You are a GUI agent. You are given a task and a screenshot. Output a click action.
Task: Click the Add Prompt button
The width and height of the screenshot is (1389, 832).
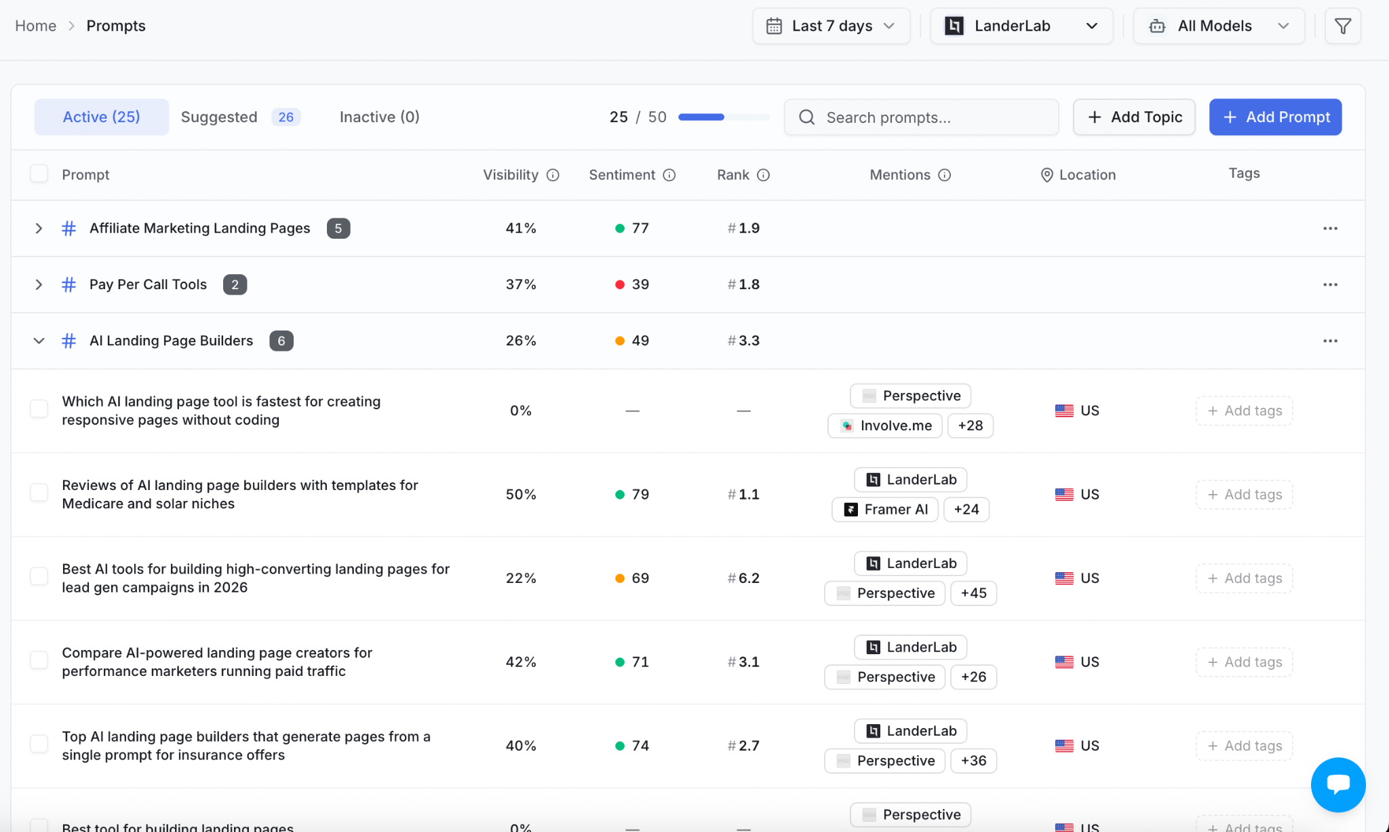(1275, 117)
